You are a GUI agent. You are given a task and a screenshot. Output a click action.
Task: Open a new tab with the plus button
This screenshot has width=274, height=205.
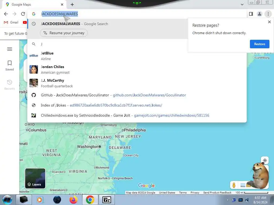[72, 5]
